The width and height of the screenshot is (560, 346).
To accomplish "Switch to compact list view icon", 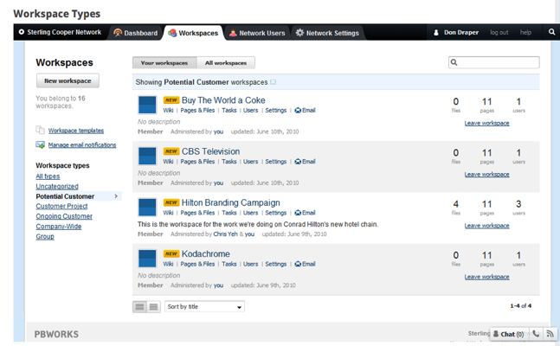I will point(153,307).
